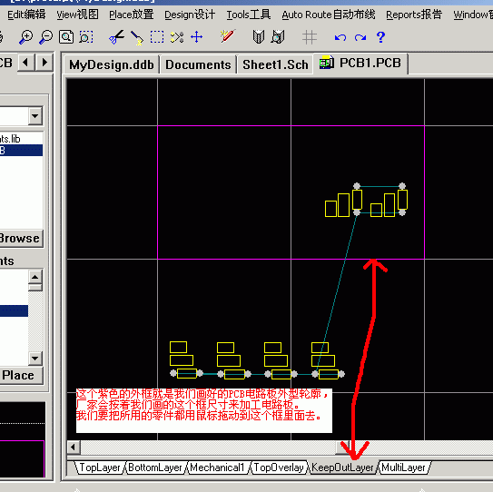This screenshot has height=492, width=493.
Task: Click the Zoom In magnifier icon
Action: coord(25,37)
